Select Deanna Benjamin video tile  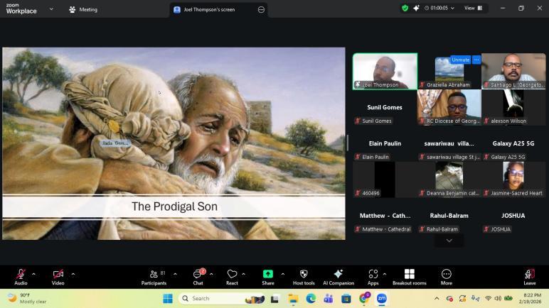pyautogui.click(x=449, y=180)
